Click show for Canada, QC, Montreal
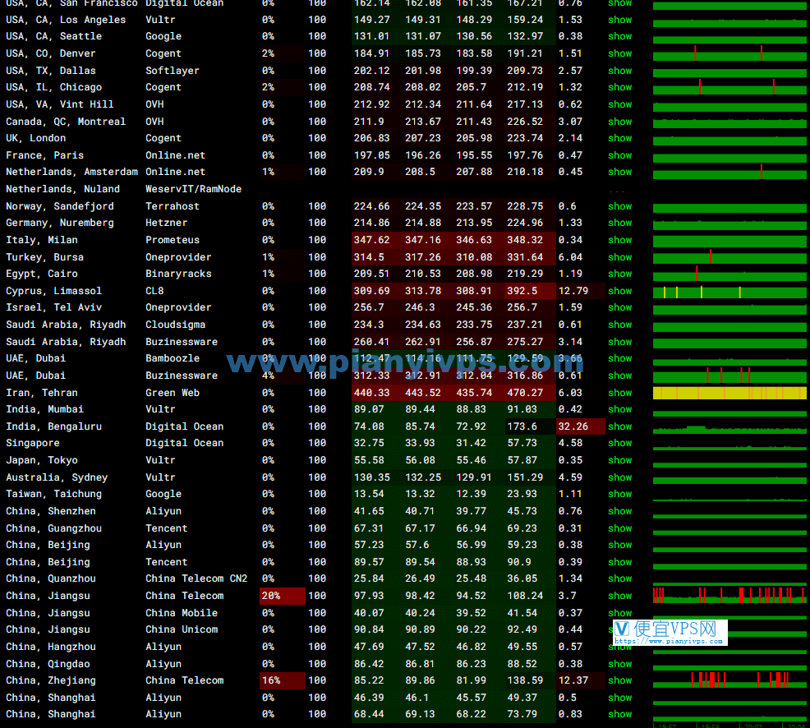 coord(620,122)
